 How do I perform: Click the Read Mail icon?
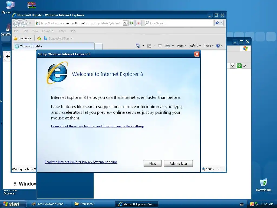160,46
